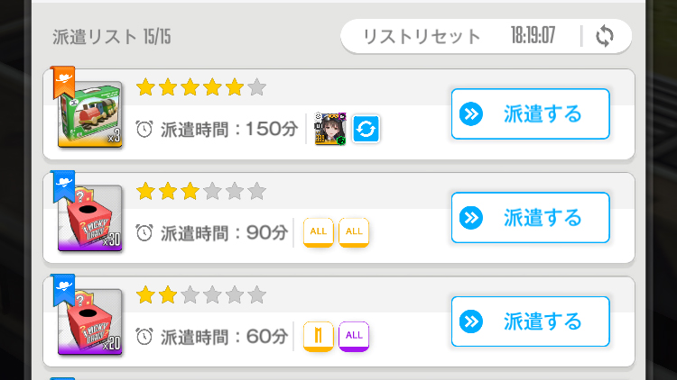Click the purple ALL slot in the 60分 row
Screen dimensions: 677x380
pos(354,336)
